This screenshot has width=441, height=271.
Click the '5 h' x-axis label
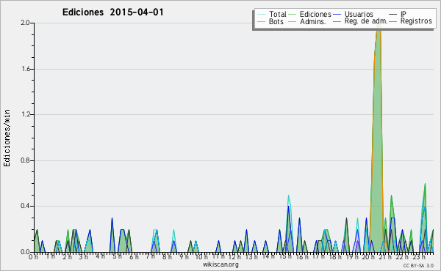point(118,256)
